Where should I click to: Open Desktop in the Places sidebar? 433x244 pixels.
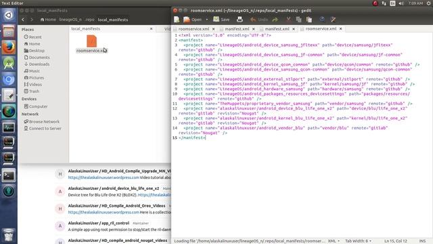pos(34,51)
